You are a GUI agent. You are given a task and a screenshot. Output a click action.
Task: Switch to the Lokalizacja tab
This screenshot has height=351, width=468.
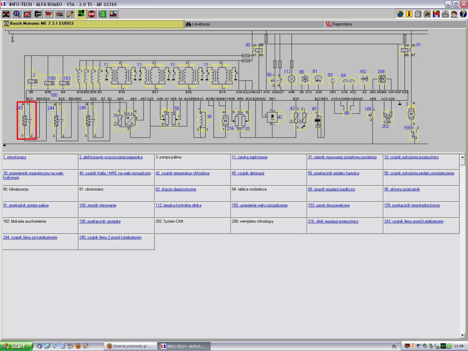point(201,24)
